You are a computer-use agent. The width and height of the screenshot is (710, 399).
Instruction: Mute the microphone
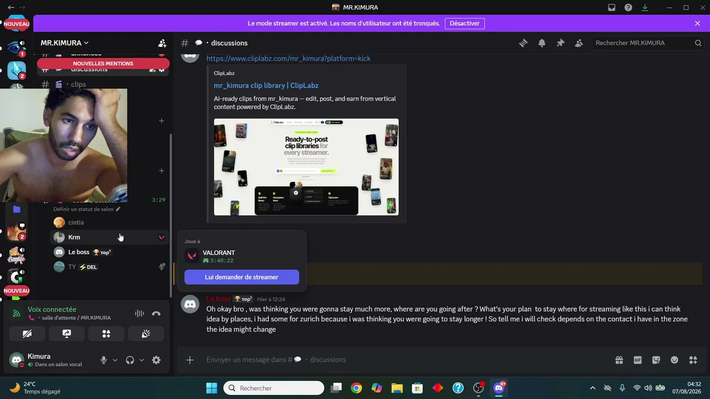[x=103, y=360]
